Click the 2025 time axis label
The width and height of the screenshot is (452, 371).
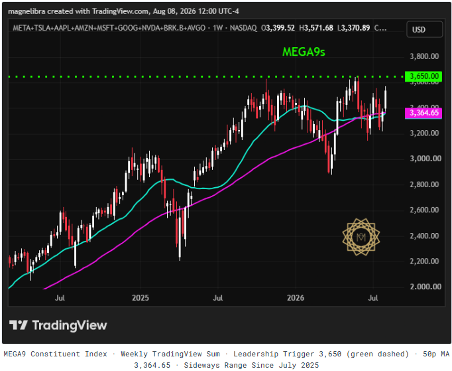(141, 298)
